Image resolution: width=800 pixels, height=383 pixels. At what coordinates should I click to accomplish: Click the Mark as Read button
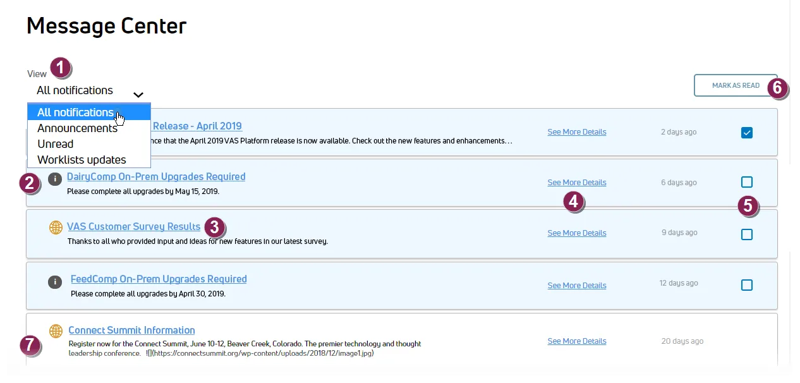coord(736,85)
